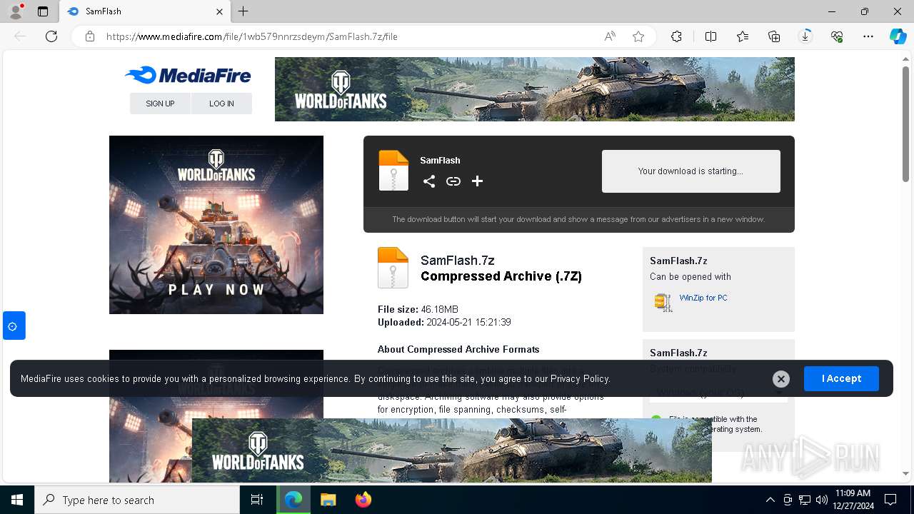Click the MediaFire logo

coord(188,75)
